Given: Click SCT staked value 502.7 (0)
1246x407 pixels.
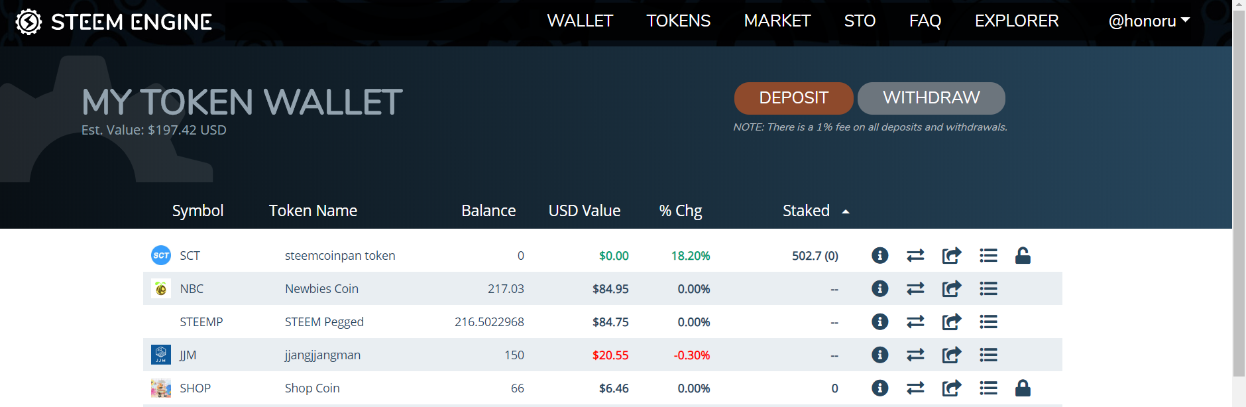Looking at the screenshot, I should tap(815, 256).
